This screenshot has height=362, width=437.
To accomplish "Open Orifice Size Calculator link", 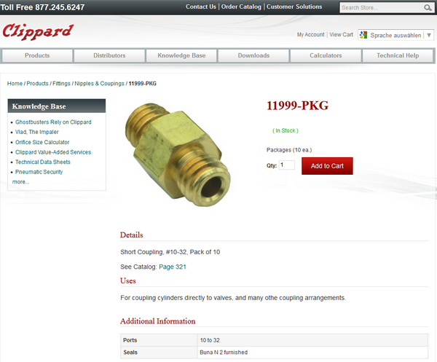I will pyautogui.click(x=42, y=142).
